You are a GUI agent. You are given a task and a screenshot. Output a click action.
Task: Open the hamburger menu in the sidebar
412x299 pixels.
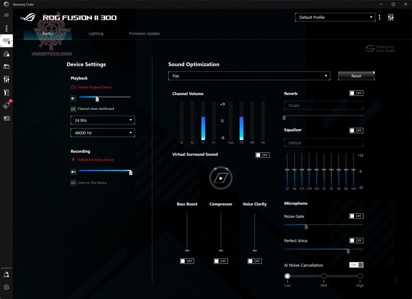(6, 15)
